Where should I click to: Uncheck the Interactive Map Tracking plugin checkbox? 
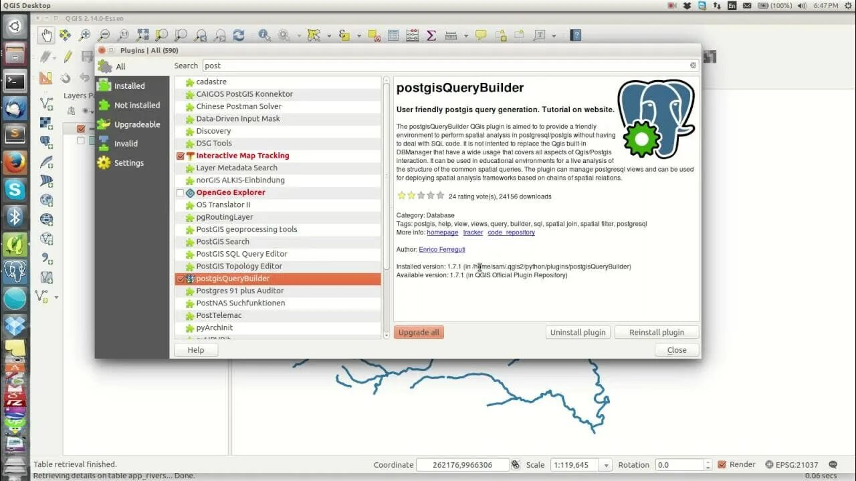point(180,156)
